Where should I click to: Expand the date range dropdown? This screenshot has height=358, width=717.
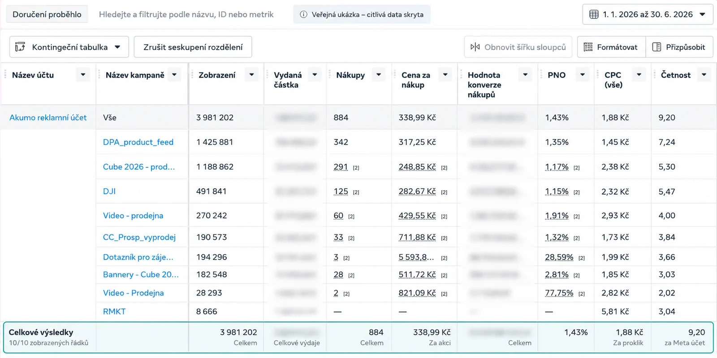(703, 14)
